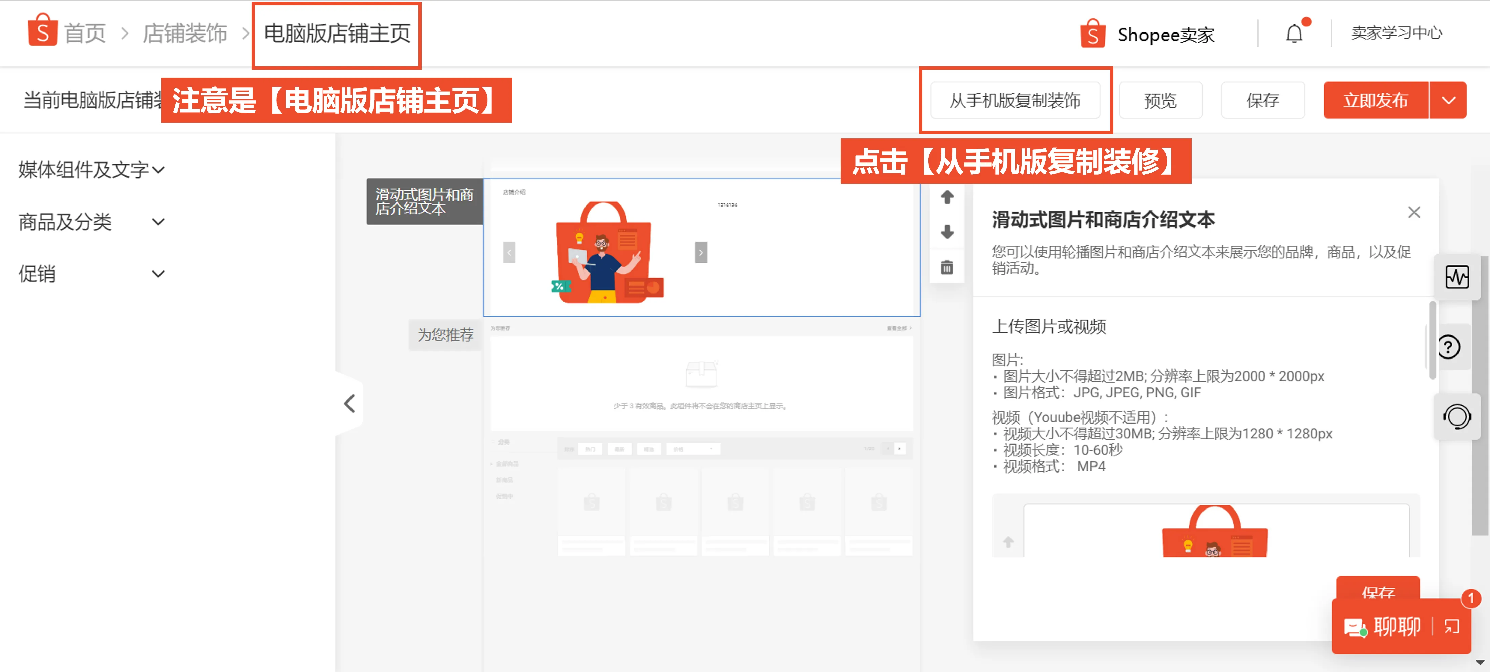Delete the component using the trash icon
The image size is (1490, 672).
pyautogui.click(x=947, y=267)
